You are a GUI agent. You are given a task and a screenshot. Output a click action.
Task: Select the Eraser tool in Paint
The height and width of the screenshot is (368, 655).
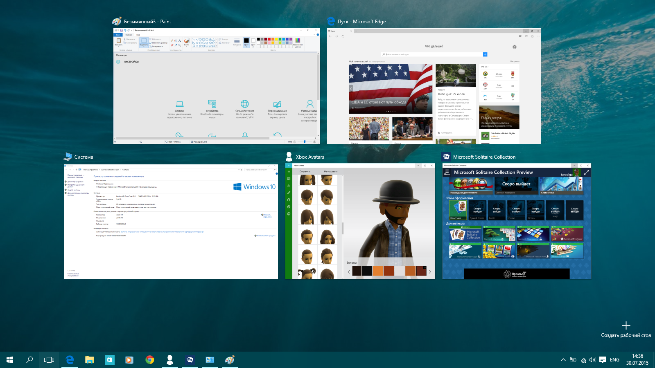pos(172,45)
